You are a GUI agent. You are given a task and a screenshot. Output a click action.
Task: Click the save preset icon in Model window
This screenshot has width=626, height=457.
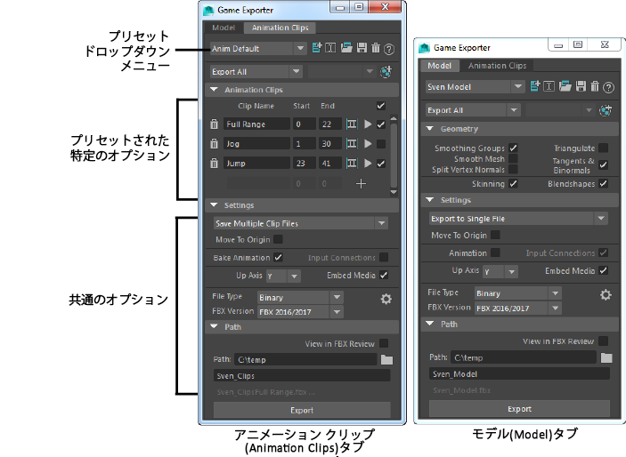pos(581,86)
